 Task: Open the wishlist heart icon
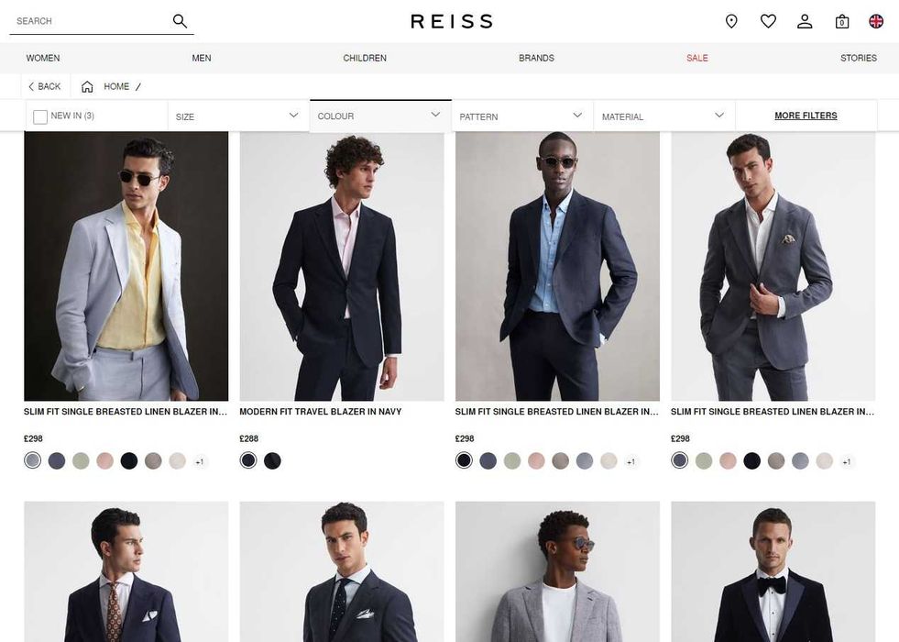pos(768,21)
